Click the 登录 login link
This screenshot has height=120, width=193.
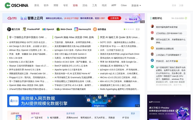174,5
